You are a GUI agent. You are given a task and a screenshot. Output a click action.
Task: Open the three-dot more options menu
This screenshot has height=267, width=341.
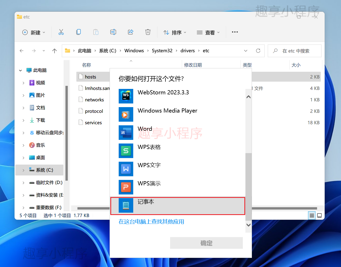tap(235, 32)
